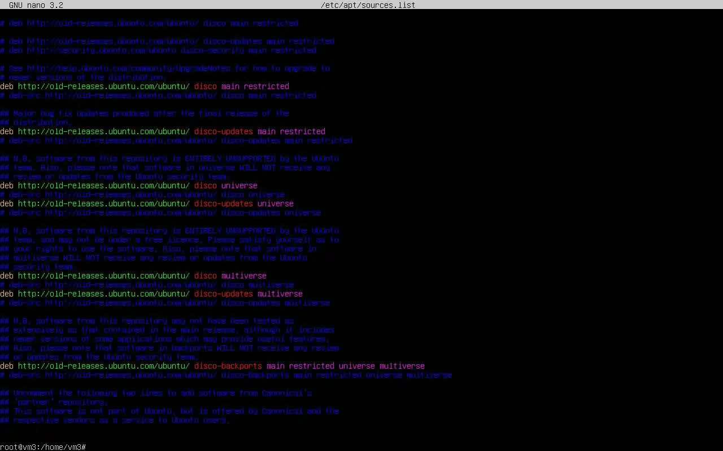Click the comment 'newer versions of some applications'
The image size is (723, 451).
[x=165, y=339]
